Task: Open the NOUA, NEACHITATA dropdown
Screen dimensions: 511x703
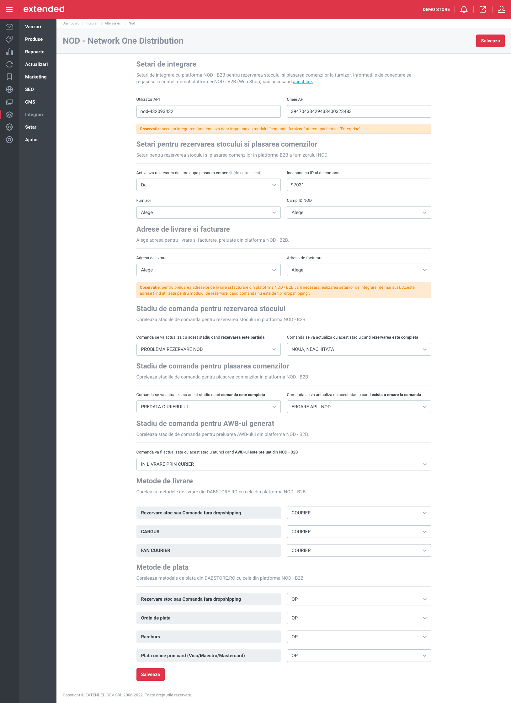Action: (359, 349)
